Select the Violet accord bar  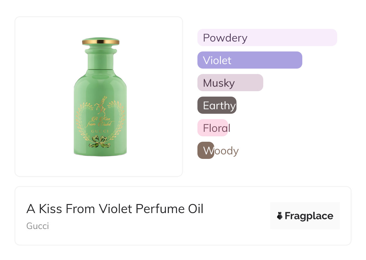(249, 60)
